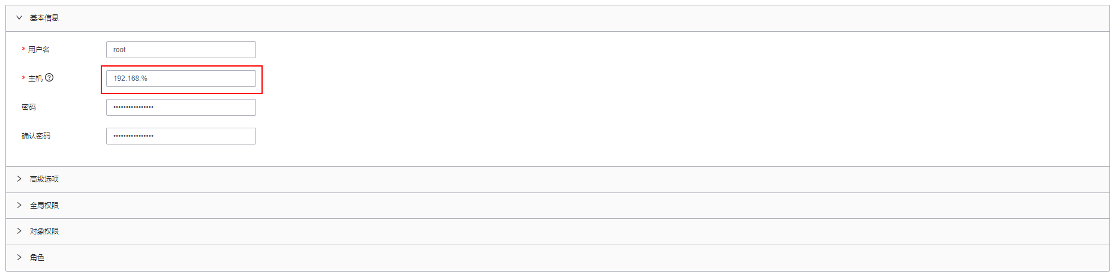The width and height of the screenshot is (1113, 274).
Task: Open the 对象权限 section title
Action: [44, 231]
